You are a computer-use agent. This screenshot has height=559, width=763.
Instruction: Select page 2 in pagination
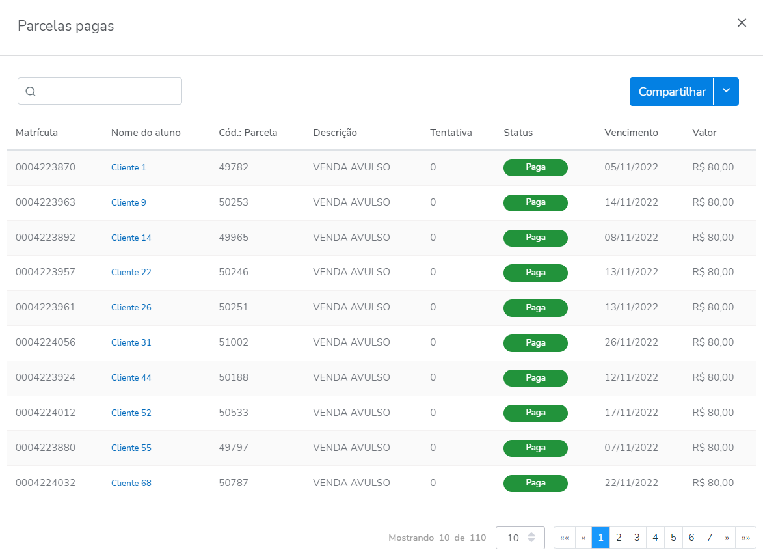[619, 538]
